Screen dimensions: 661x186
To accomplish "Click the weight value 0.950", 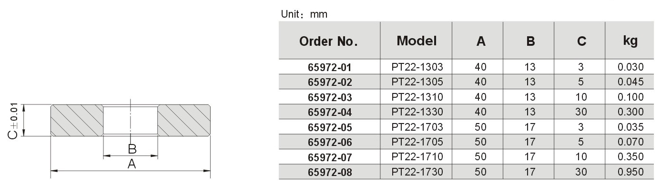I will [630, 172].
